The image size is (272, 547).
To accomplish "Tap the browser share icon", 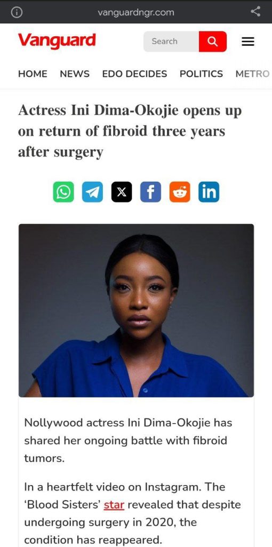I will (255, 12).
